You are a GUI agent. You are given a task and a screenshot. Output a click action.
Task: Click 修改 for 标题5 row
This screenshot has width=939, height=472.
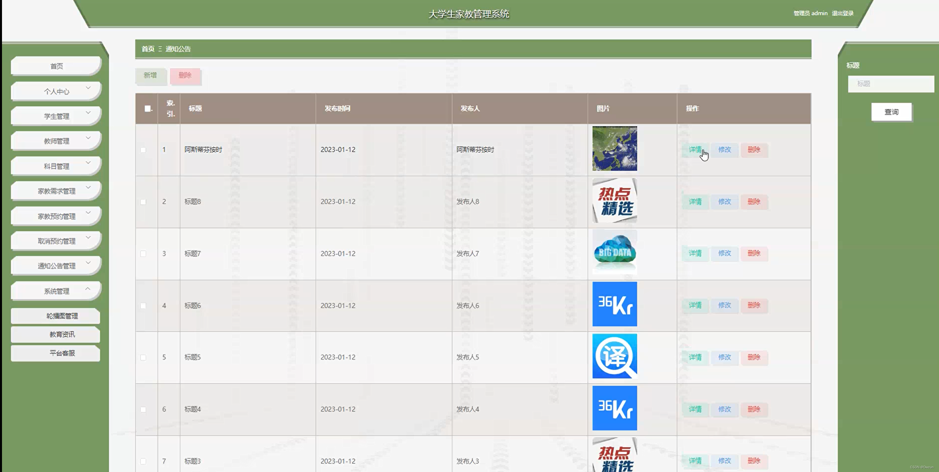coord(725,358)
